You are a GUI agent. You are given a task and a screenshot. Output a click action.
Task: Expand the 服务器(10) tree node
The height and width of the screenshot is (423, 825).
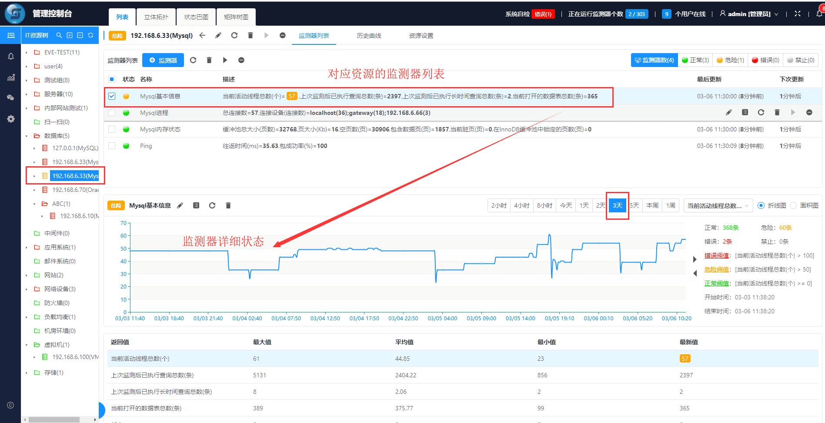pos(27,94)
